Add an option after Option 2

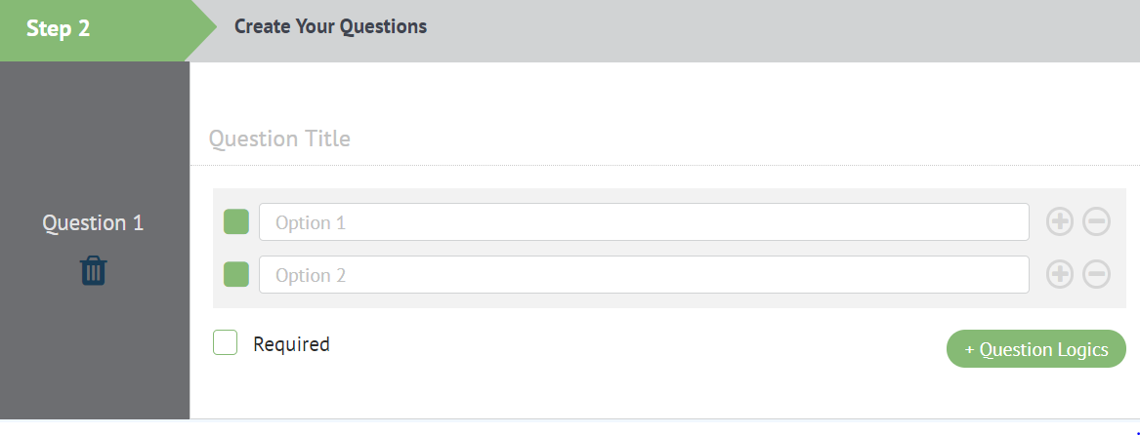pos(1060,275)
